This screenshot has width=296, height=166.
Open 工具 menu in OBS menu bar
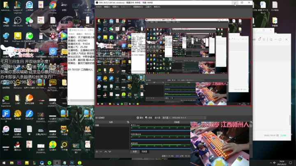click(x=148, y=7)
